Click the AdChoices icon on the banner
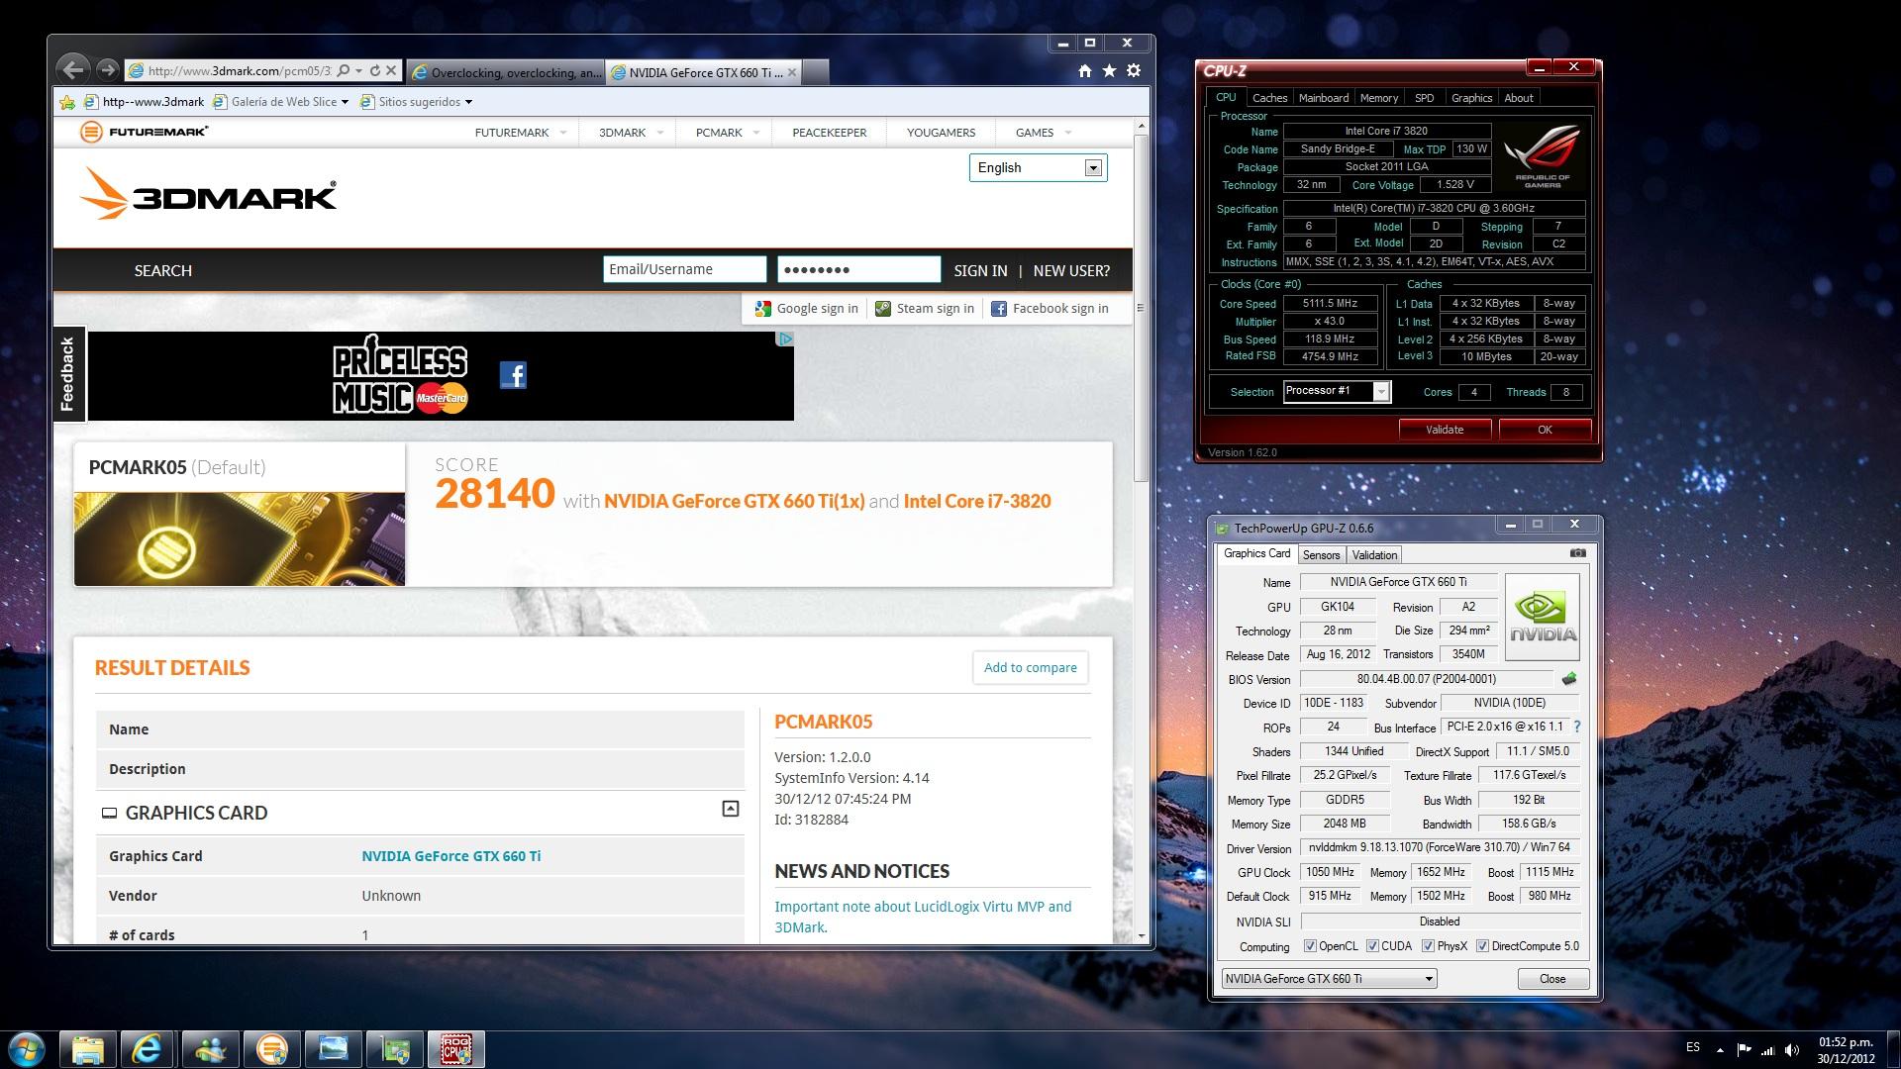Screen dimensions: 1901x1069 785,339
